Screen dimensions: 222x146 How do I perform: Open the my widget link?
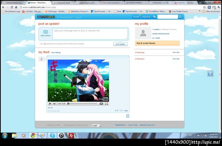[156, 38]
